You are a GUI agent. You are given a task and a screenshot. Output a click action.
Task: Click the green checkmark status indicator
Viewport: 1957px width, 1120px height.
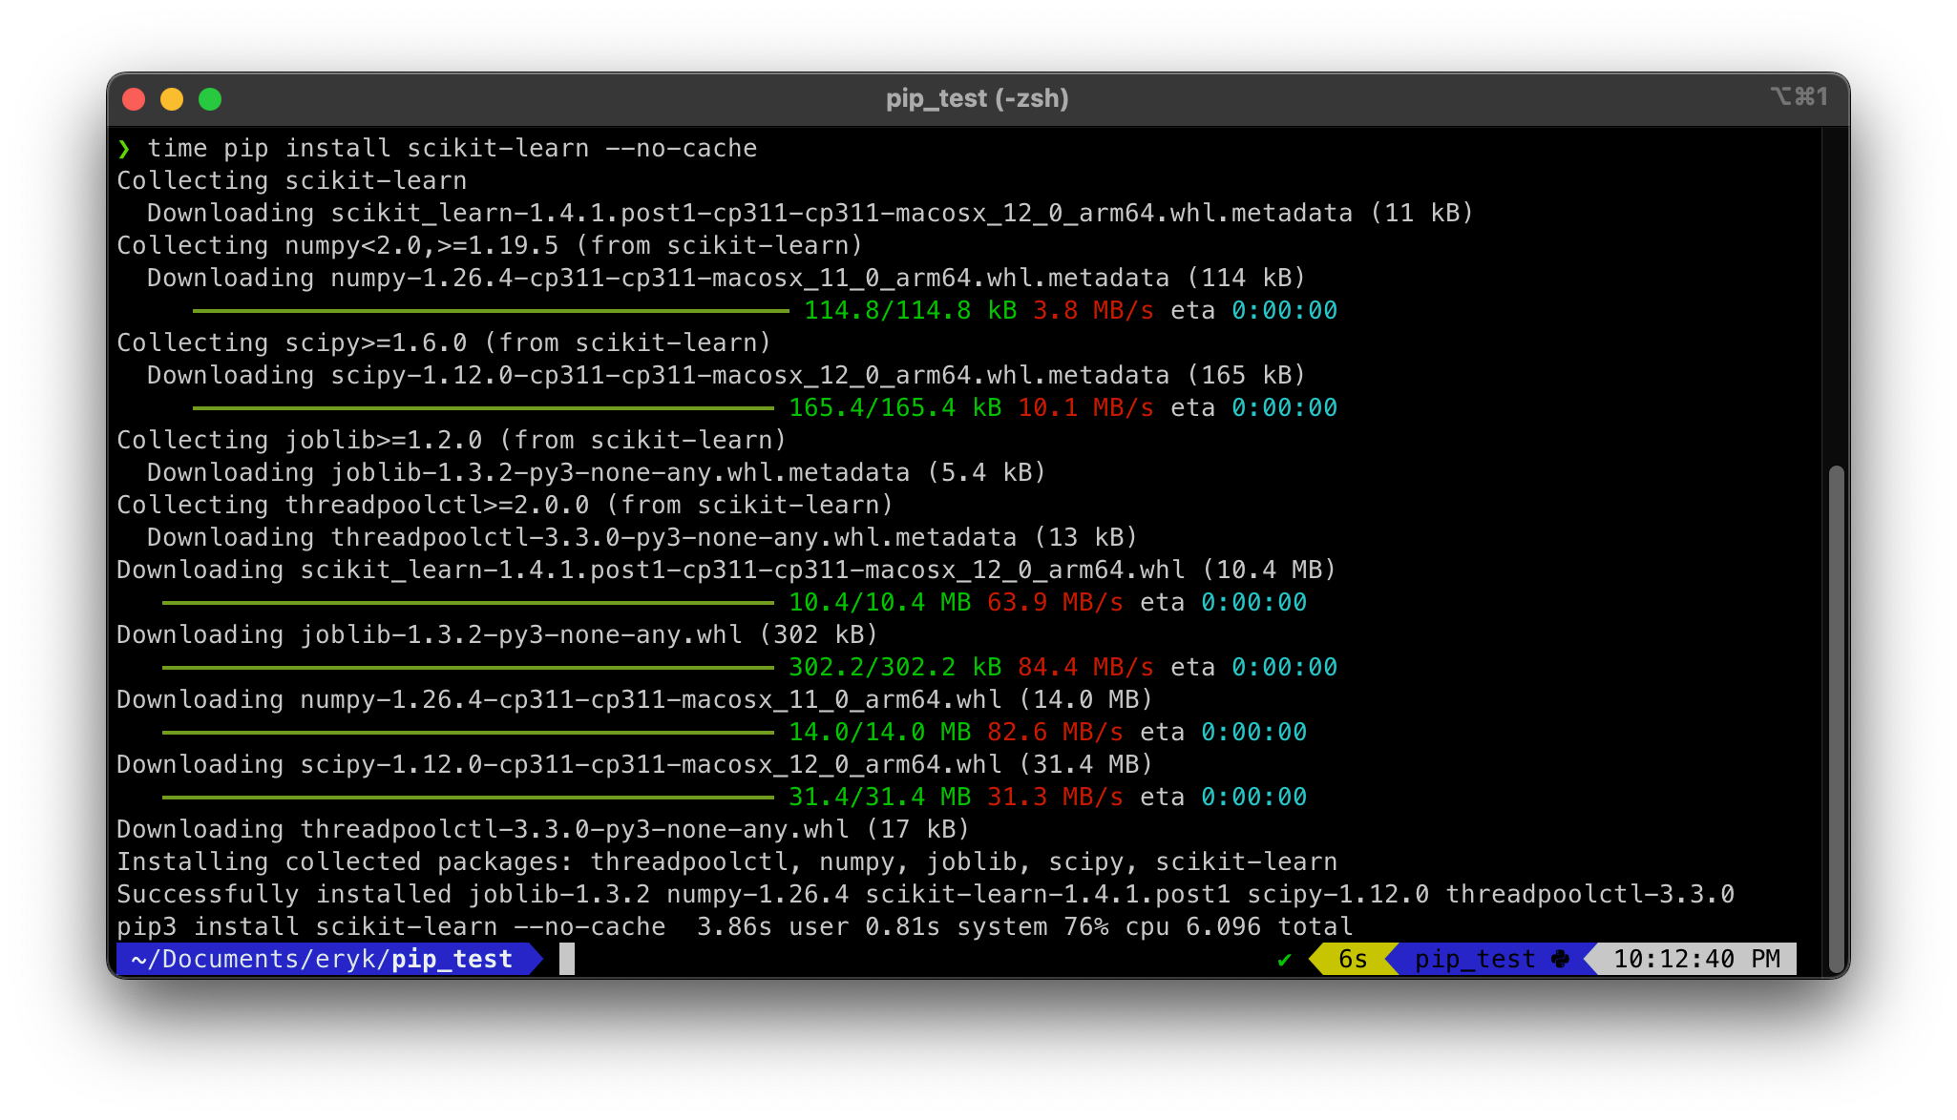pos(1284,960)
